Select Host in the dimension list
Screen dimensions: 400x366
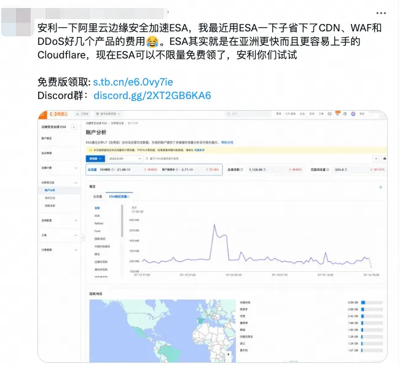[x=97, y=231]
